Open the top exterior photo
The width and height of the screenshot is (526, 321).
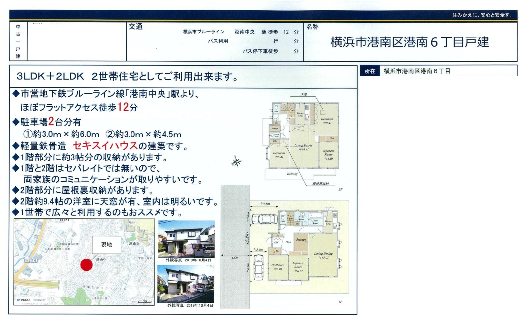(186, 239)
